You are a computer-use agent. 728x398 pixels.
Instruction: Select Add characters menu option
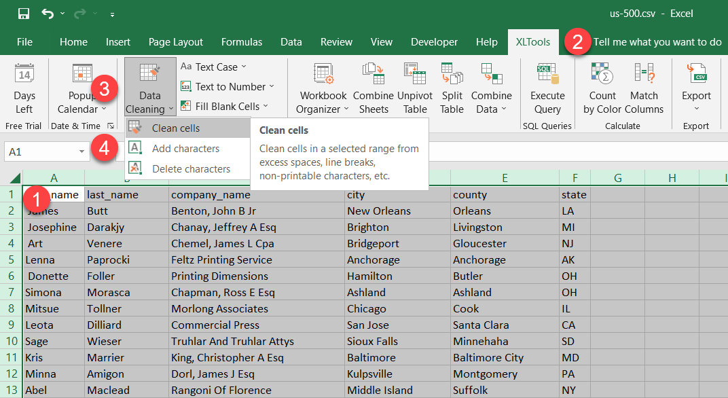pyautogui.click(x=185, y=148)
